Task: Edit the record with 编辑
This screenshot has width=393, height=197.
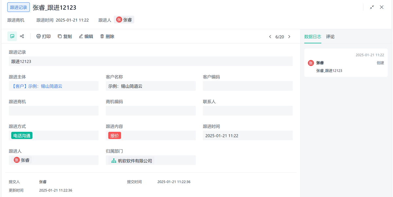Action: click(86, 37)
